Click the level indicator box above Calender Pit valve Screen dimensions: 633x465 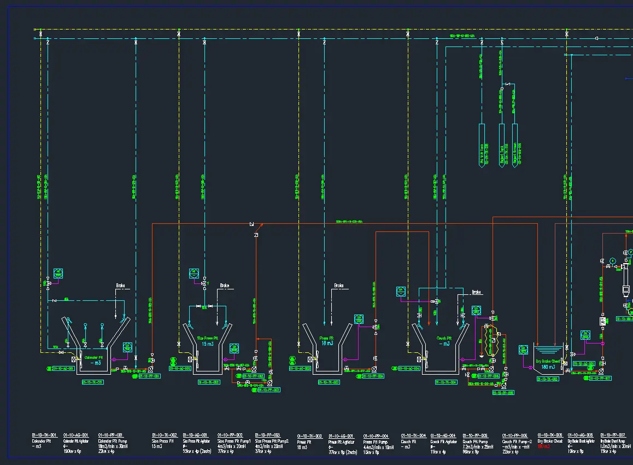58,272
